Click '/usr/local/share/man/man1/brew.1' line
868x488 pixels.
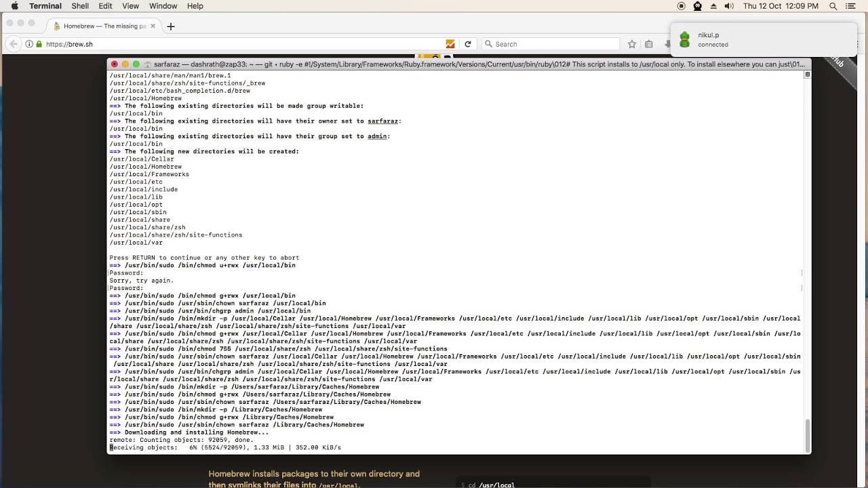170,76
